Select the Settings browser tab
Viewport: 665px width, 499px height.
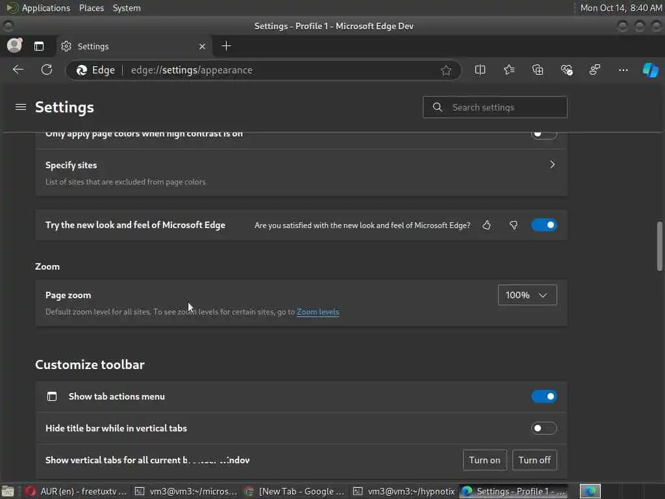click(134, 46)
